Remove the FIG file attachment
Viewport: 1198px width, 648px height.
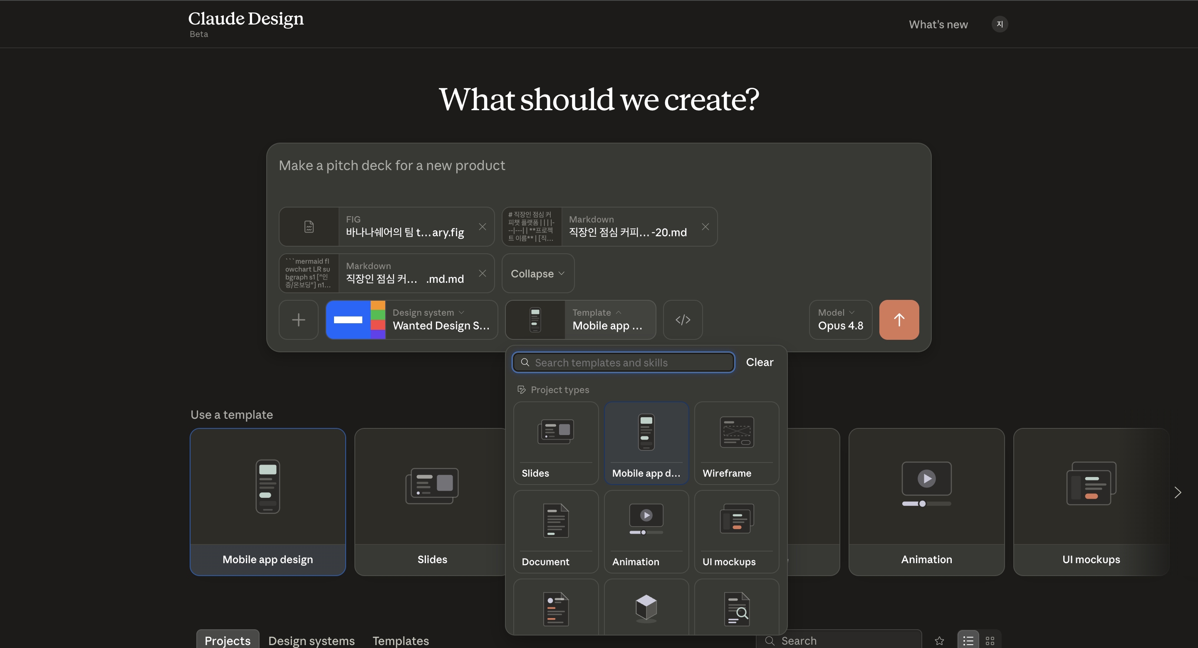482,227
